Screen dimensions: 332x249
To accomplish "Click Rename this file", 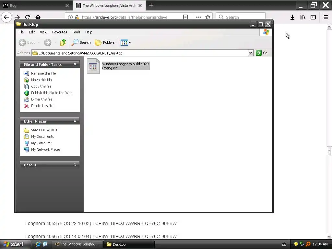I will pos(43,73).
